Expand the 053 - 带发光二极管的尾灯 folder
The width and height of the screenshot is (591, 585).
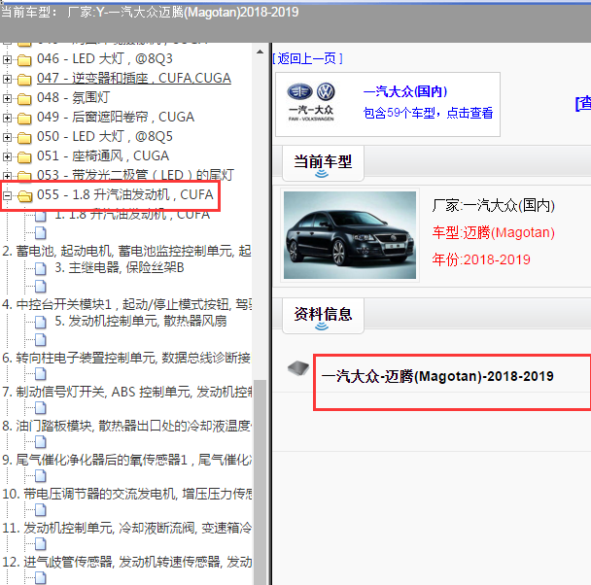click(x=7, y=176)
